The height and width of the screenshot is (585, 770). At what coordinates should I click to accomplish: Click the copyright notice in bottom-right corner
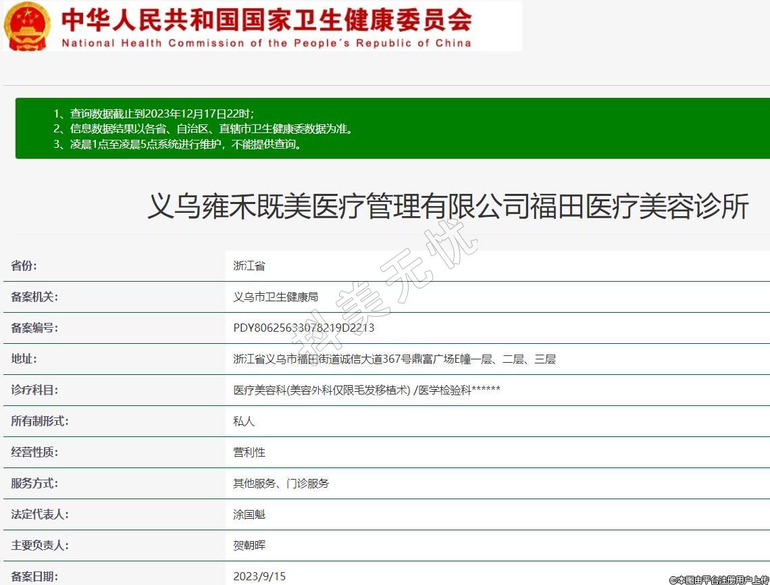(718, 580)
